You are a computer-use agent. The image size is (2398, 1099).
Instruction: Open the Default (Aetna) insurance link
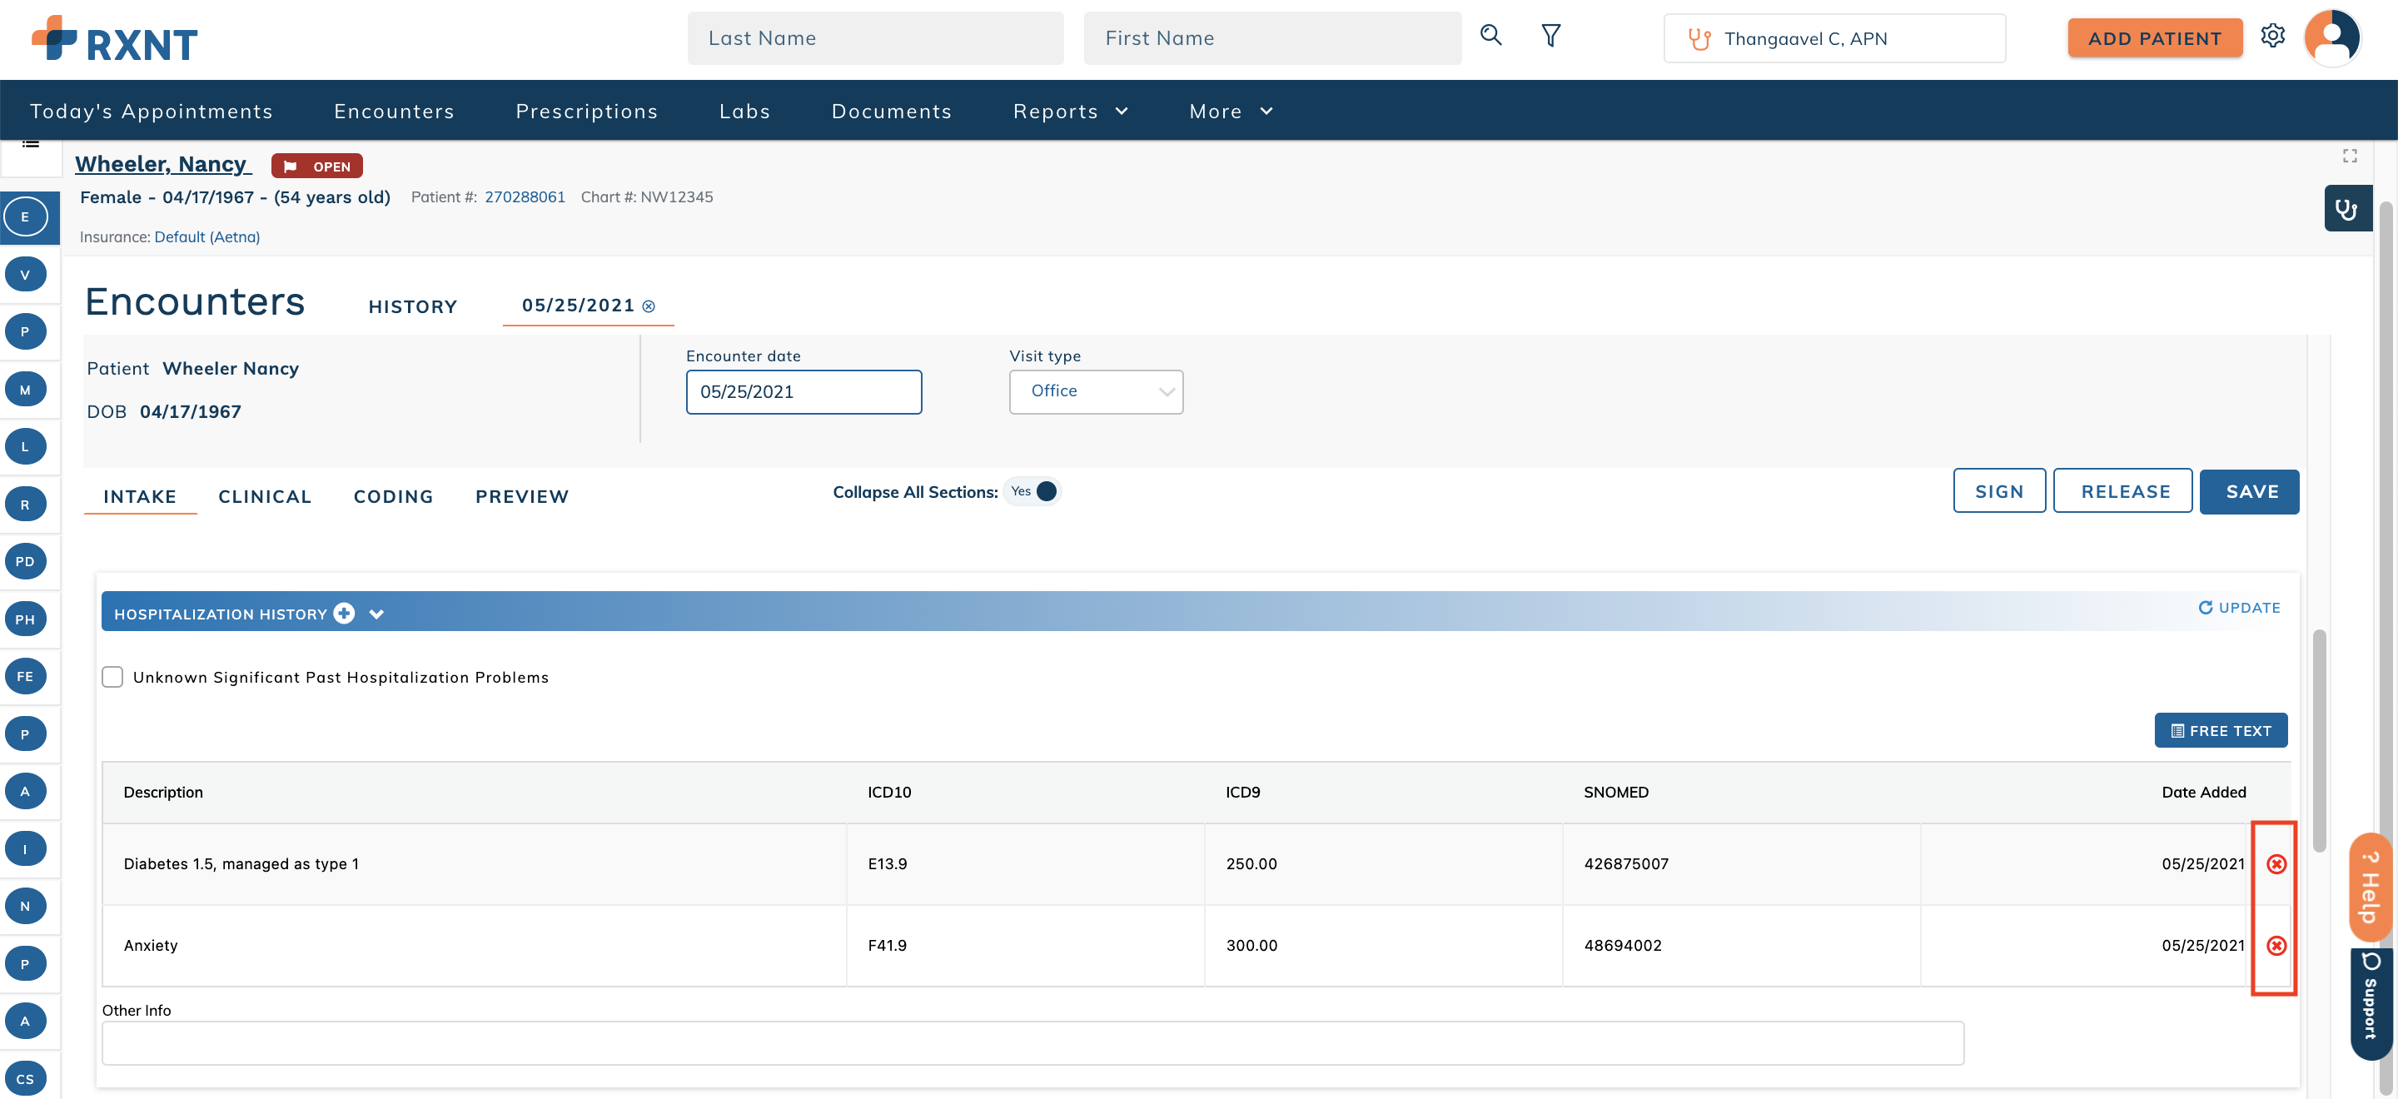[206, 236]
